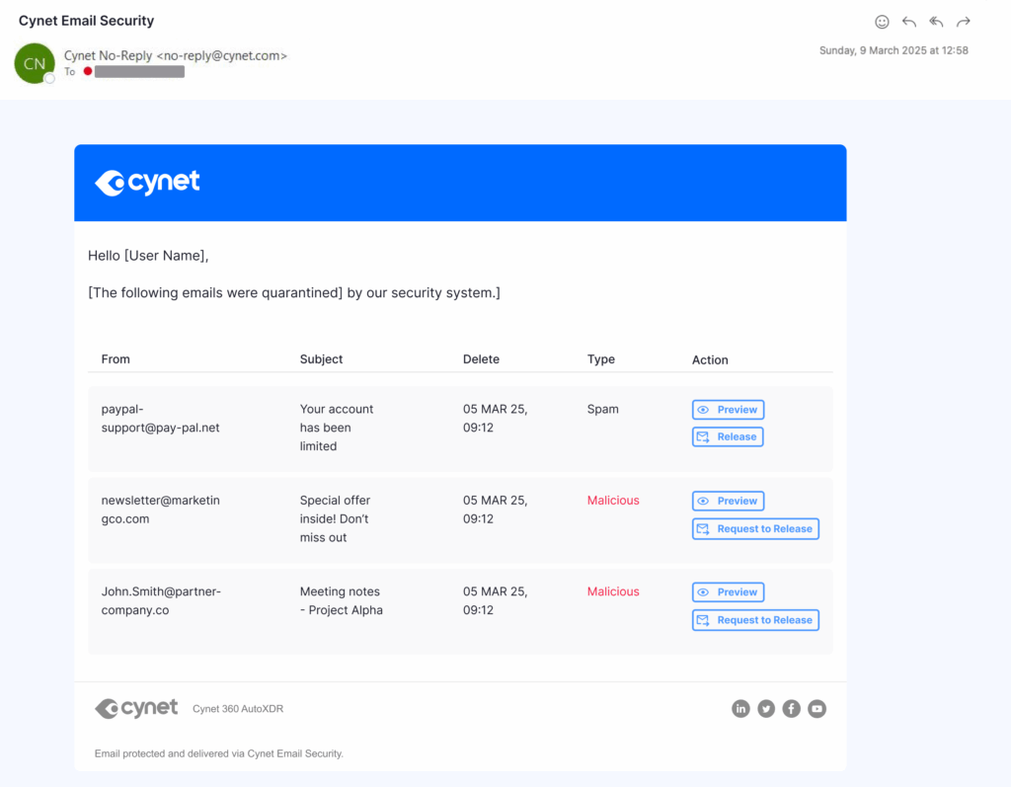The image size is (1011, 787).
Task: Click the Cynet logo in blue header
Action: coord(147,182)
